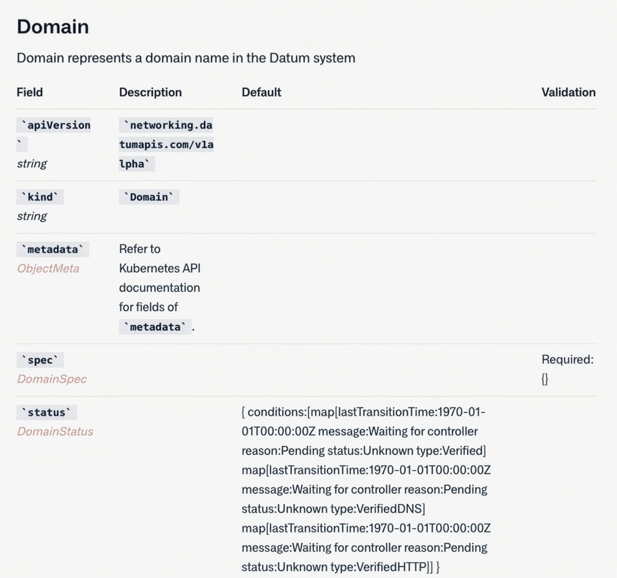Image resolution: width=617 pixels, height=578 pixels.
Task: Click the Domain page heading
Action: [x=53, y=27]
